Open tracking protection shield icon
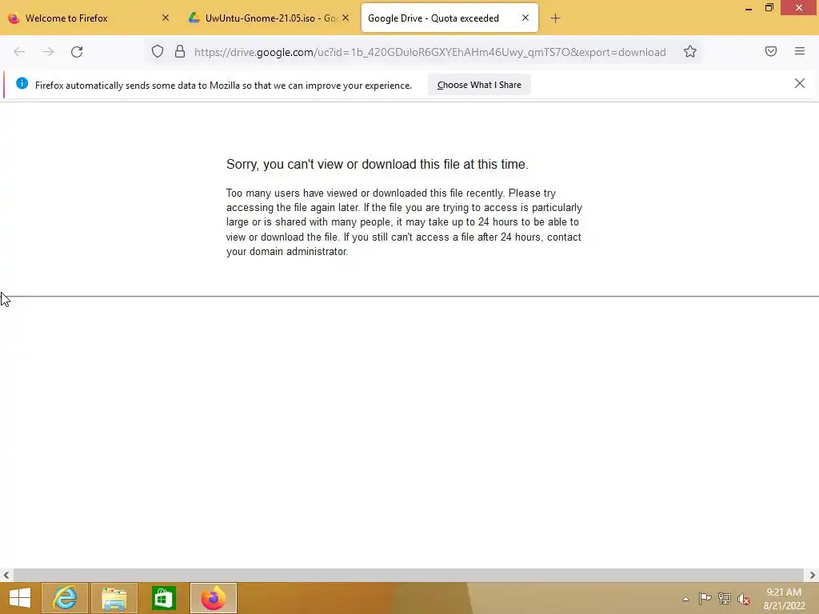Image resolution: width=819 pixels, height=614 pixels. [158, 51]
